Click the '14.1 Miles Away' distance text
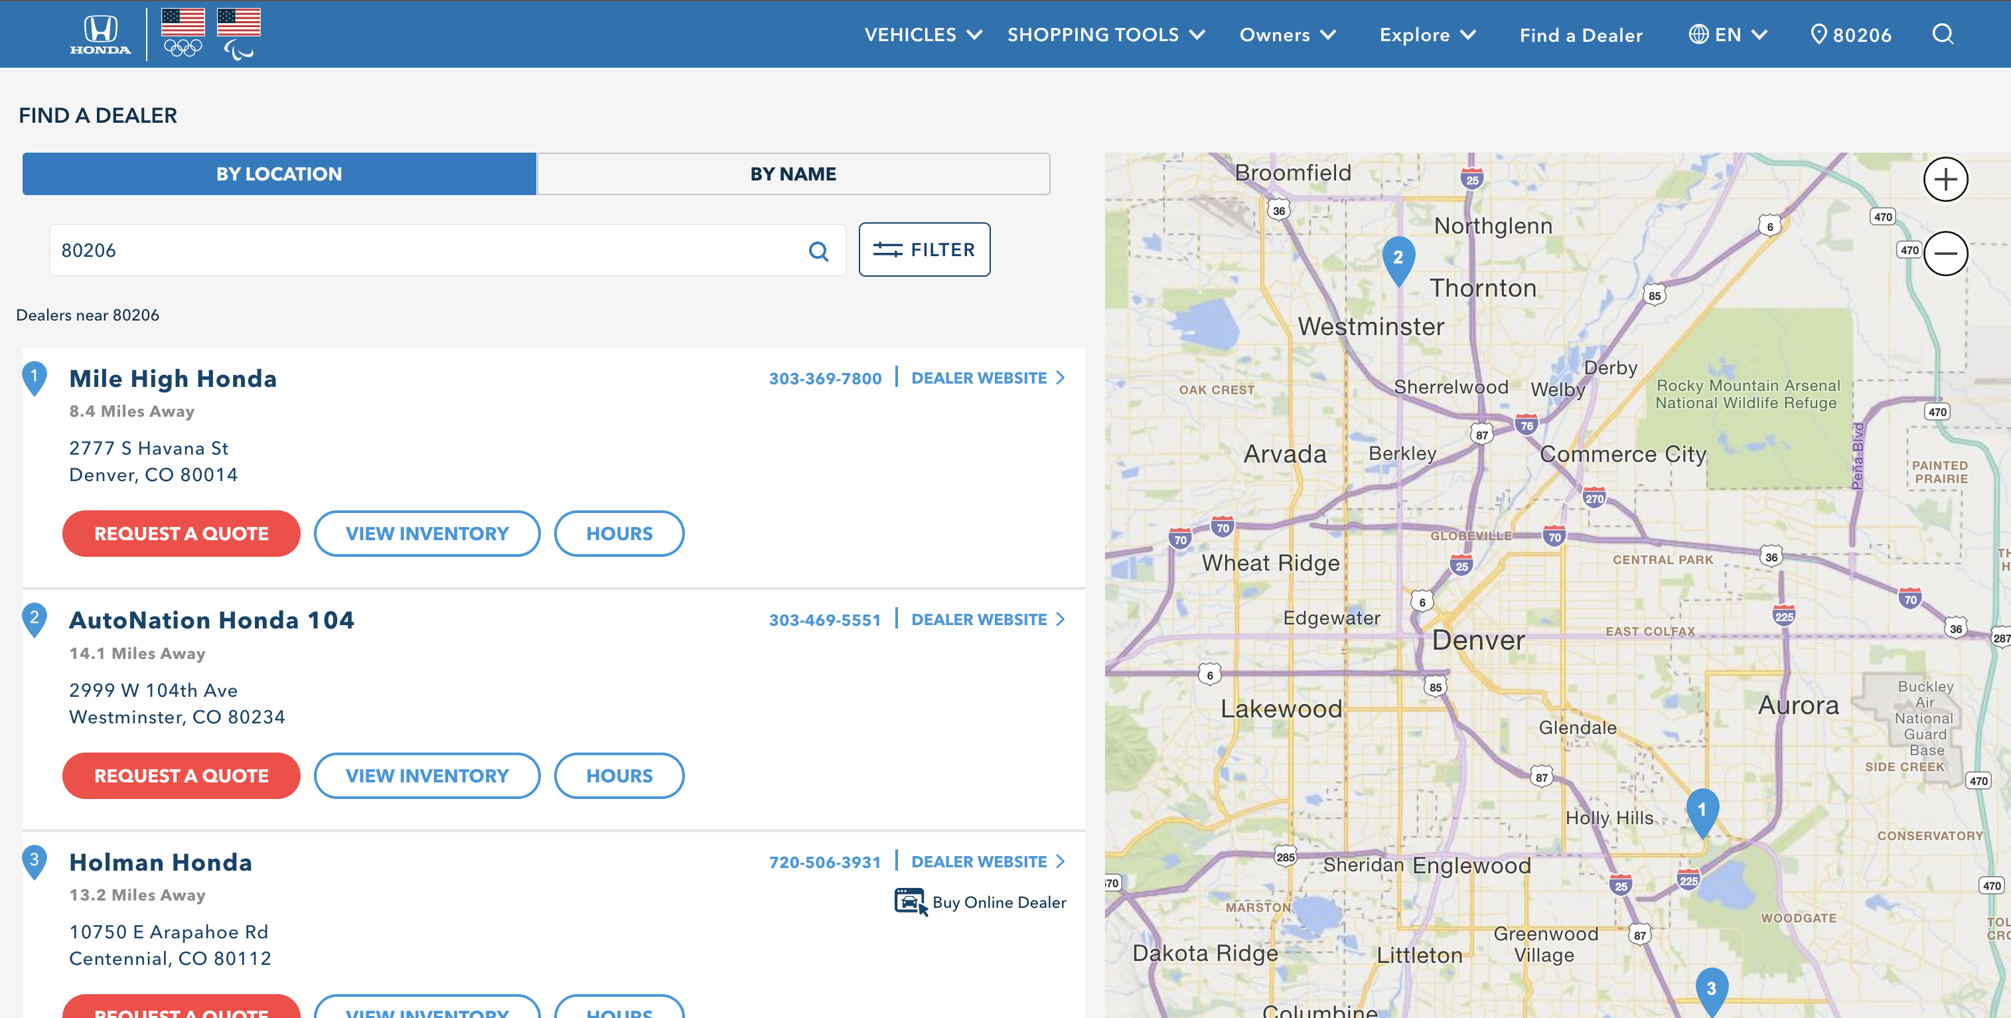This screenshot has height=1018, width=2011. 137,654
